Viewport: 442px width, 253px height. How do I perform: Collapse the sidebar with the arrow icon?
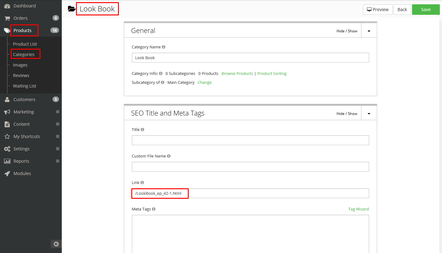[56, 244]
